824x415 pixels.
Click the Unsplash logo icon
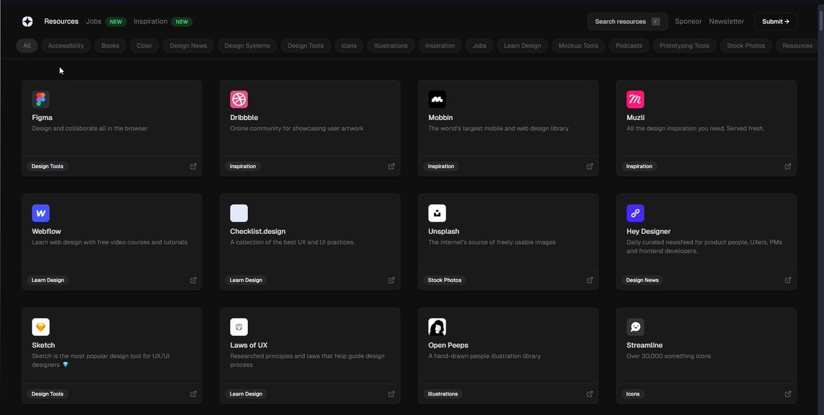click(x=437, y=213)
